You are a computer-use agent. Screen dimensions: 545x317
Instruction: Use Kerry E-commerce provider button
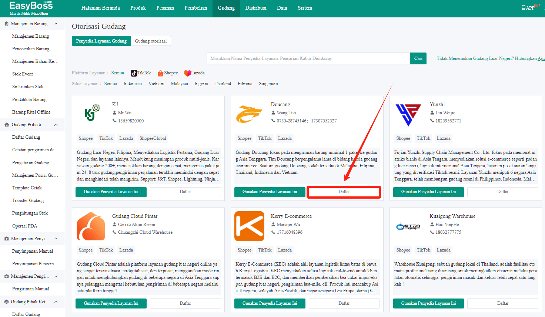point(270,303)
